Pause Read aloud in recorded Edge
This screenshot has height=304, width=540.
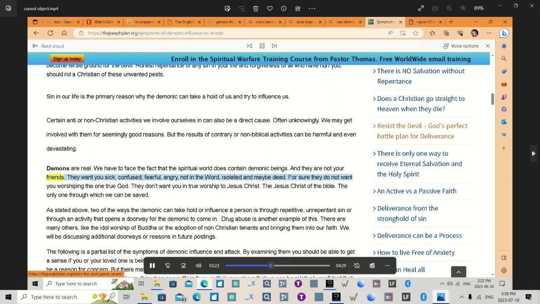pos(262,46)
